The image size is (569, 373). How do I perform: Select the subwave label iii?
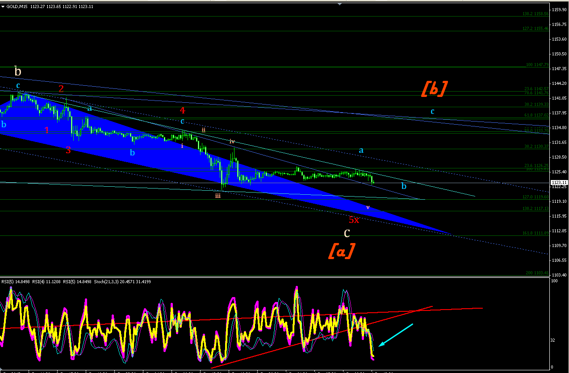(218, 195)
